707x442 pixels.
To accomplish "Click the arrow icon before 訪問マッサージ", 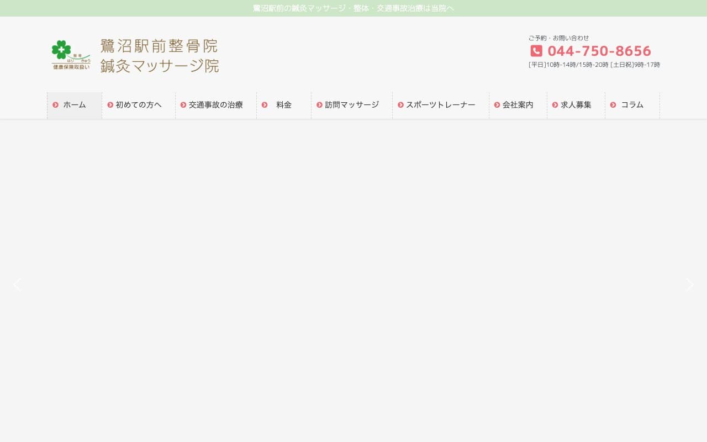I will click(x=319, y=105).
